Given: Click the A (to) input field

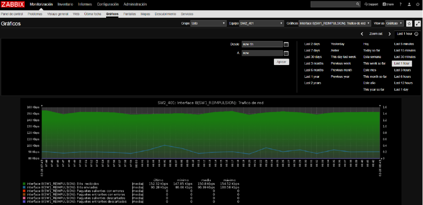Looking at the screenshot, I should pos(262,53).
